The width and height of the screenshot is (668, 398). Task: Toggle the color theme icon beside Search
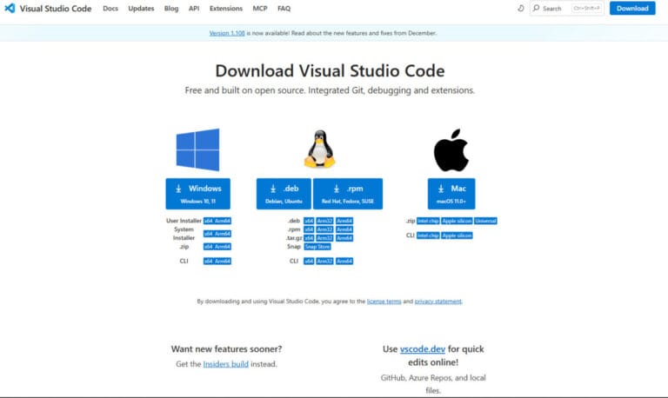[x=521, y=8]
